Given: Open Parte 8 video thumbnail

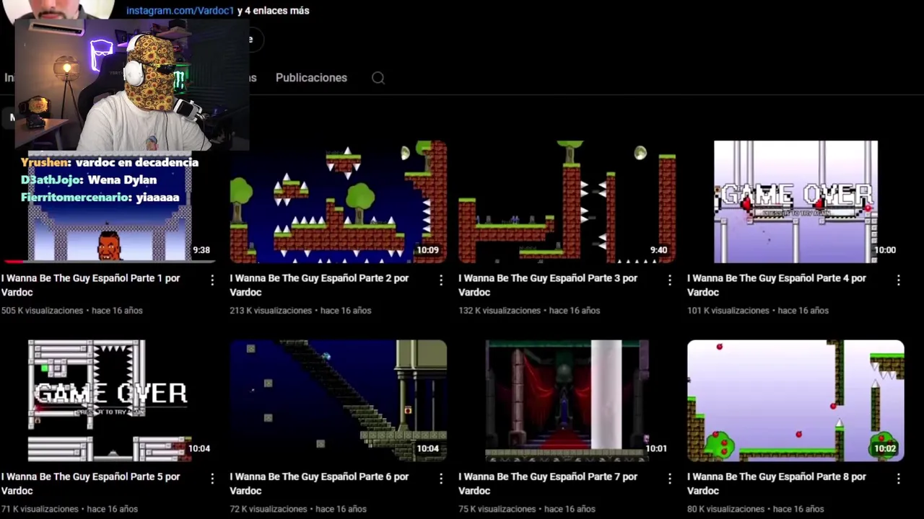Looking at the screenshot, I should [x=796, y=401].
